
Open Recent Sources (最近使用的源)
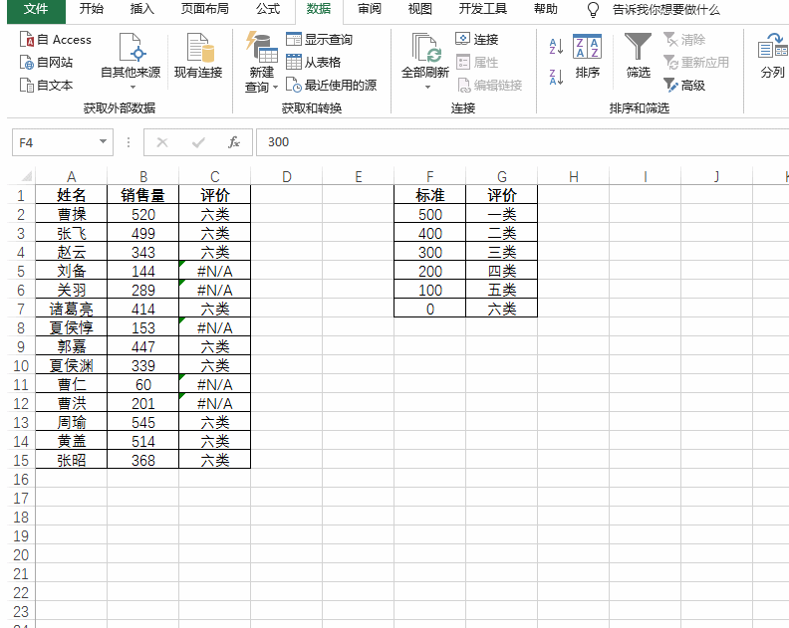tap(331, 85)
